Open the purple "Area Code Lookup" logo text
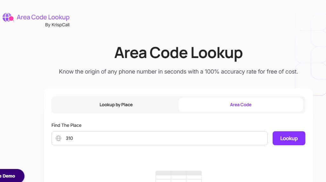The height and width of the screenshot is (182, 326). 43,17
